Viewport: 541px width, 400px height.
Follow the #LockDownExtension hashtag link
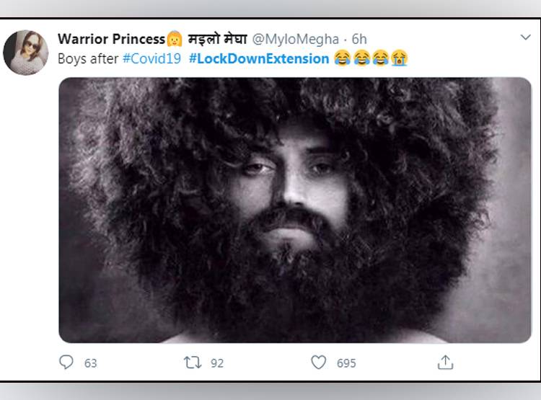click(x=259, y=58)
